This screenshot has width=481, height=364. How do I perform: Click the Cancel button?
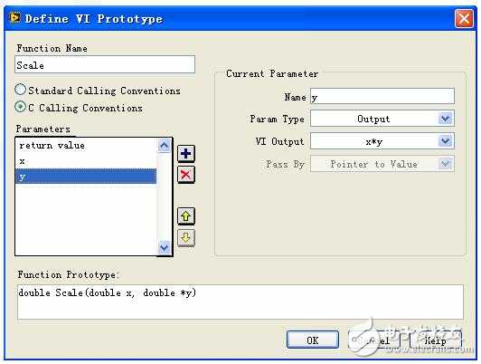pyautogui.click(x=374, y=340)
